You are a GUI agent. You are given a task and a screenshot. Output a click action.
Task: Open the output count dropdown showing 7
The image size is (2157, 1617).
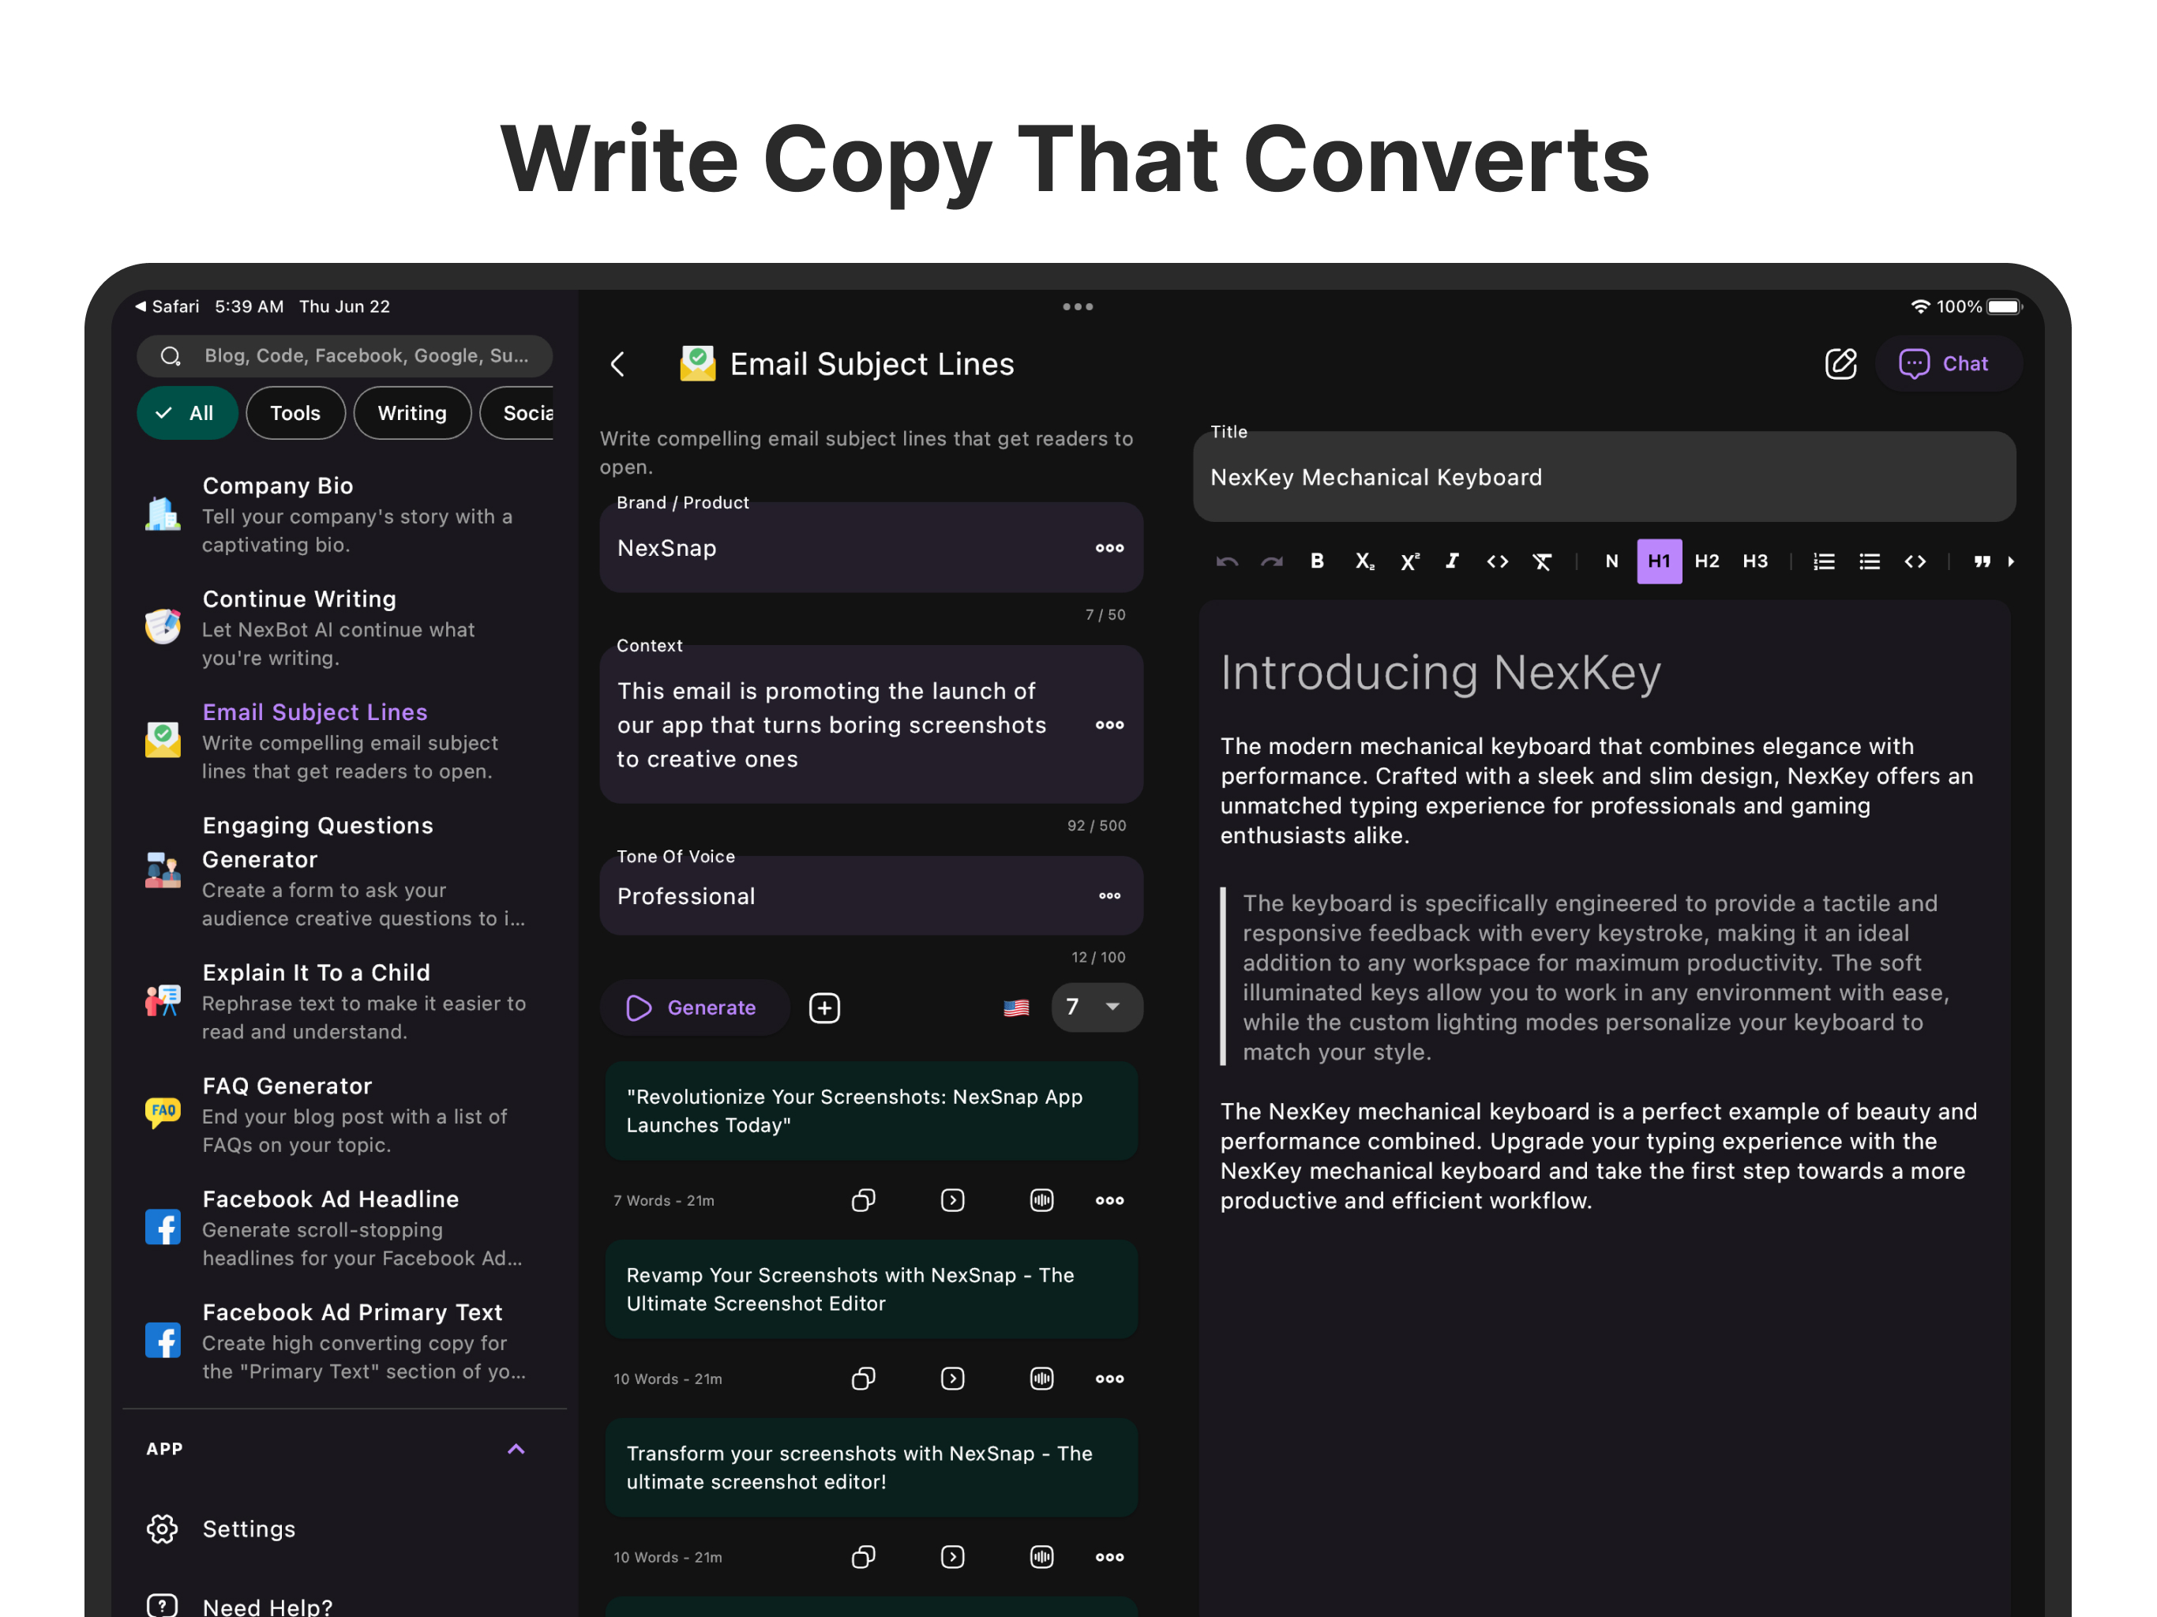tap(1096, 1007)
